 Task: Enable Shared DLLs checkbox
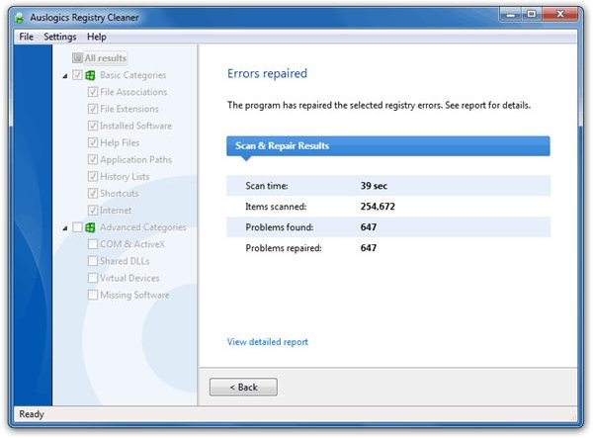pos(93,261)
